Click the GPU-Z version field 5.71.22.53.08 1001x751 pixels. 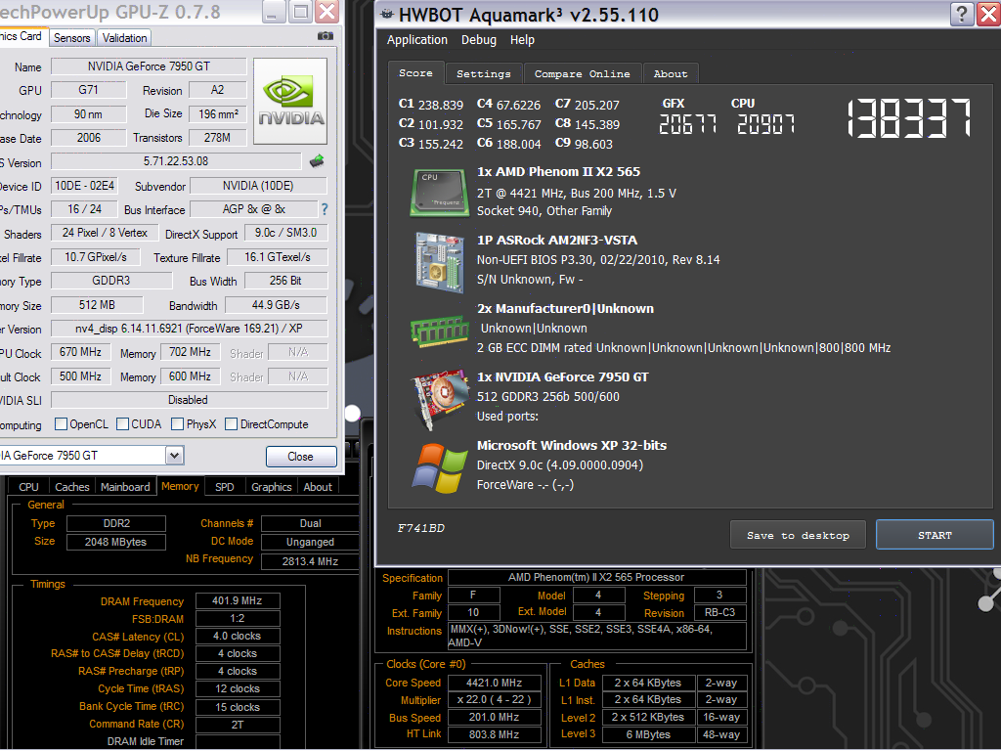click(176, 161)
